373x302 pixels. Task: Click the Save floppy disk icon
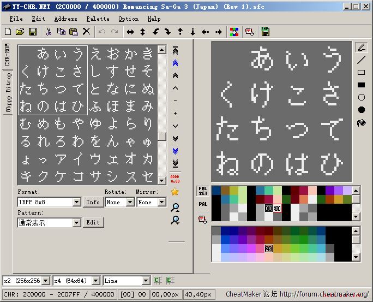point(33,32)
